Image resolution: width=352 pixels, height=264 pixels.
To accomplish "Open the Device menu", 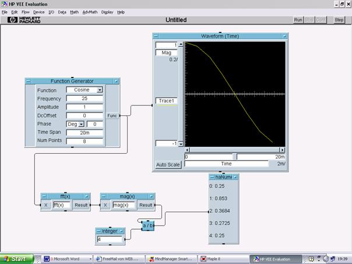I will coord(39,12).
